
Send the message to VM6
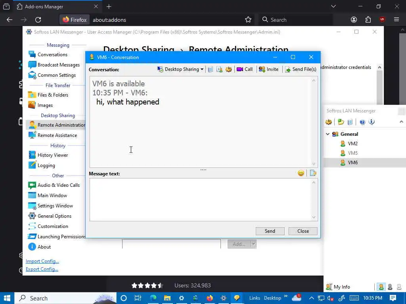[270, 231]
